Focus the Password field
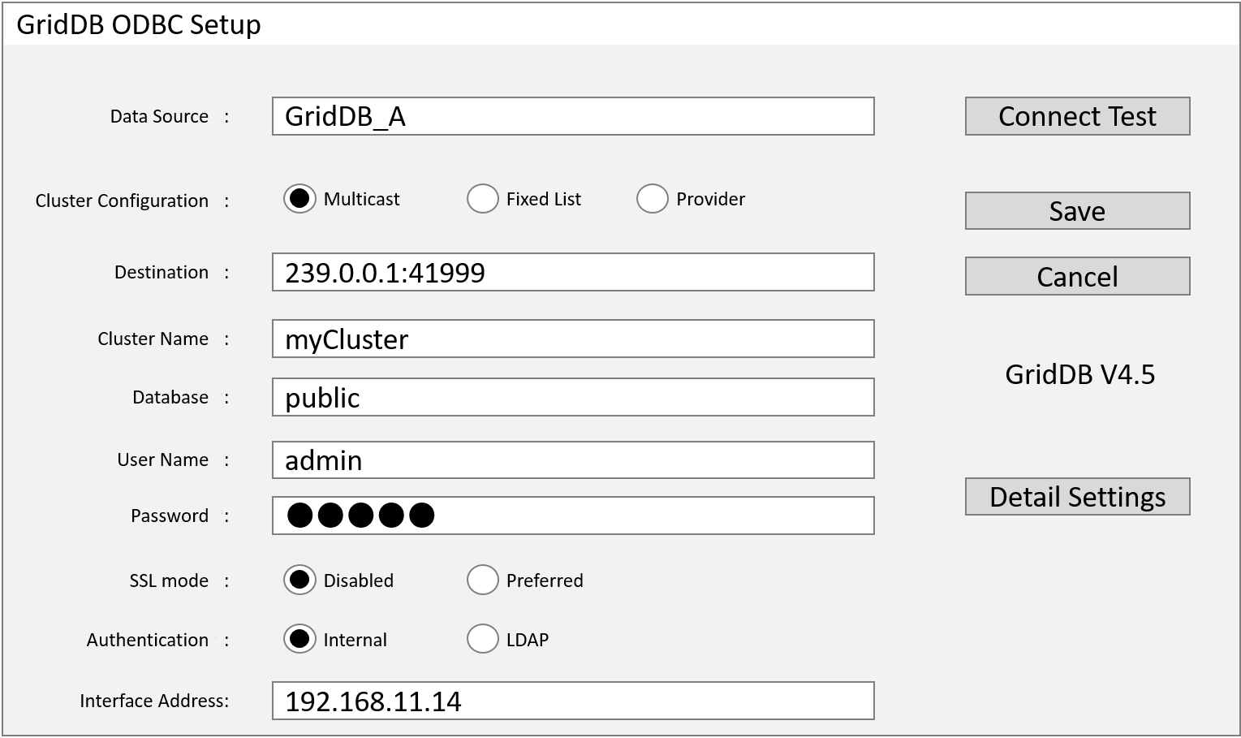Image resolution: width=1241 pixels, height=738 pixels. (x=573, y=516)
